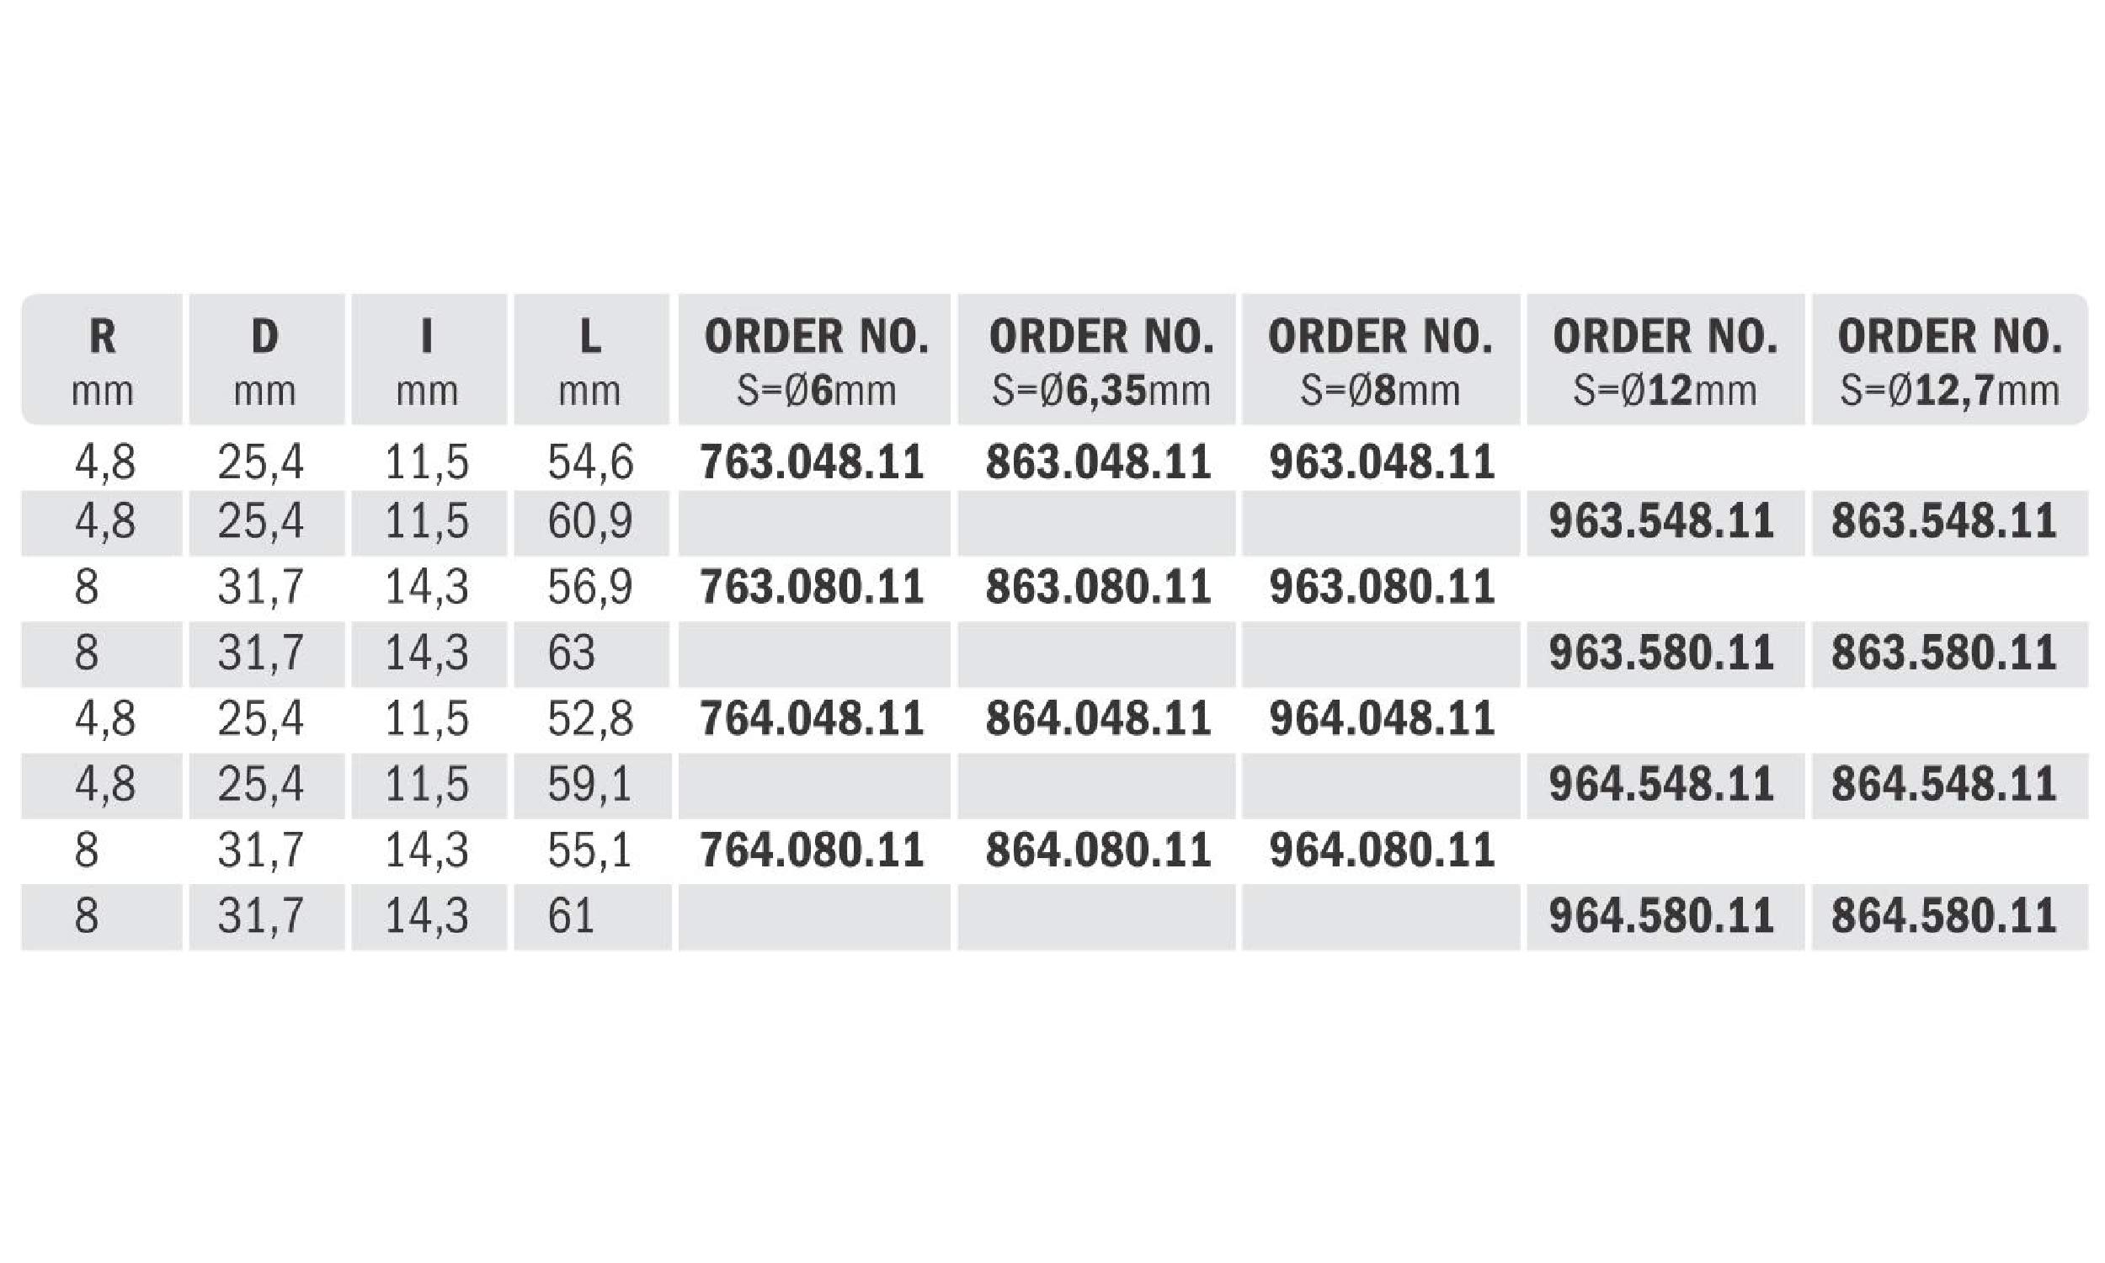Click the ORDER NO. S=Ø6mm header

click(x=815, y=360)
